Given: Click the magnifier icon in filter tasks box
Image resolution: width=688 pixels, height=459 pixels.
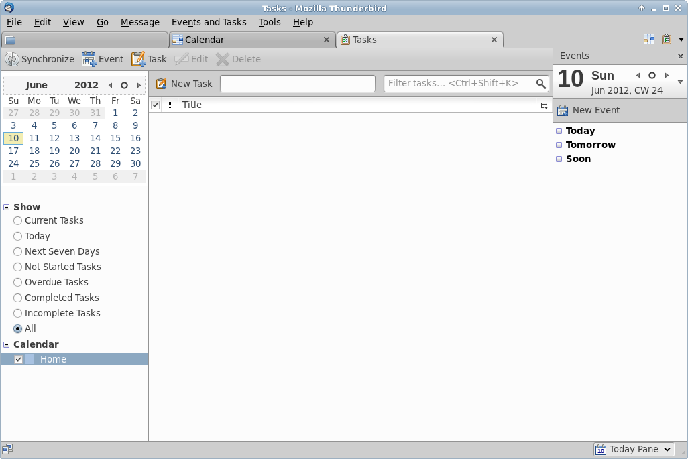Looking at the screenshot, I should 540,84.
